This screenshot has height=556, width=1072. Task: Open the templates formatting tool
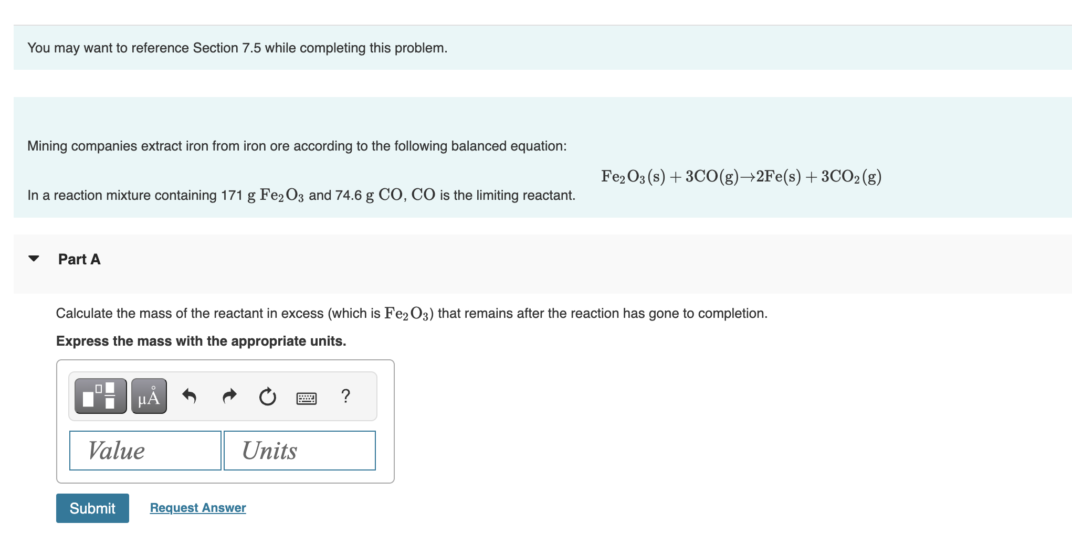[100, 396]
